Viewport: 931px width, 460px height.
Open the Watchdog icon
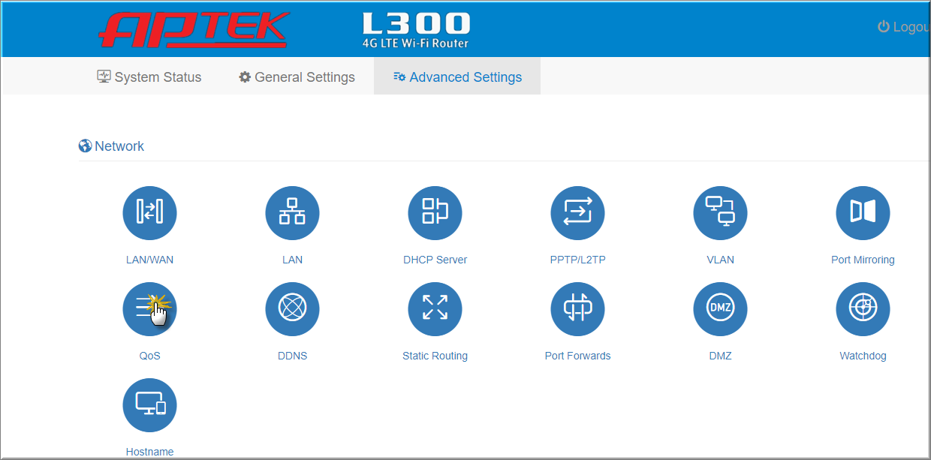(863, 309)
